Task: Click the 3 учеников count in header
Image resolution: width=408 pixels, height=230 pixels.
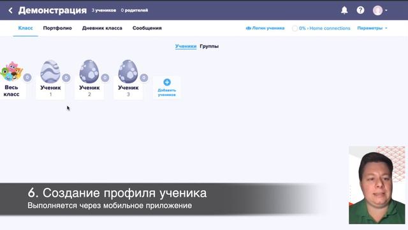Action: pos(103,10)
